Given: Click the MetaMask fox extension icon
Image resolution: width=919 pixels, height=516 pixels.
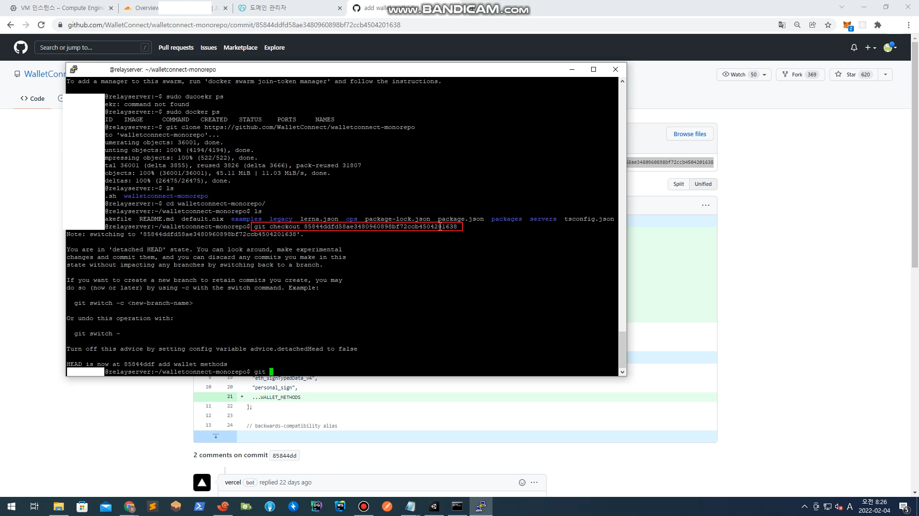Looking at the screenshot, I should pos(847,25).
